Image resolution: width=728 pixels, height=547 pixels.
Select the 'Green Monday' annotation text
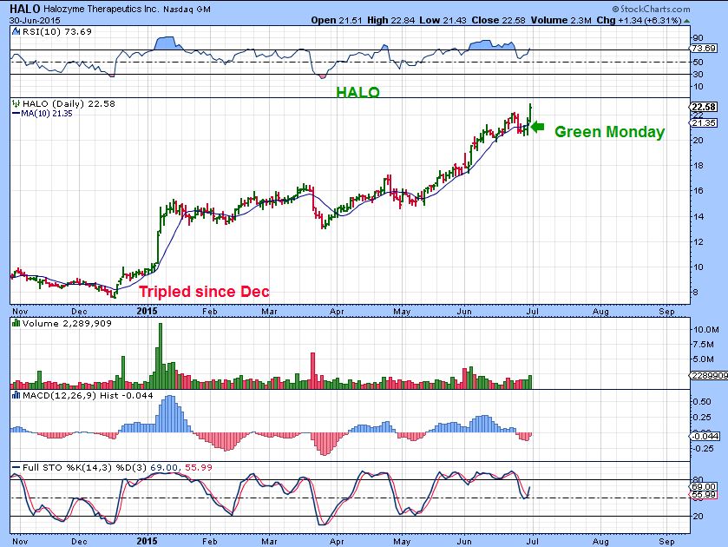tap(609, 132)
